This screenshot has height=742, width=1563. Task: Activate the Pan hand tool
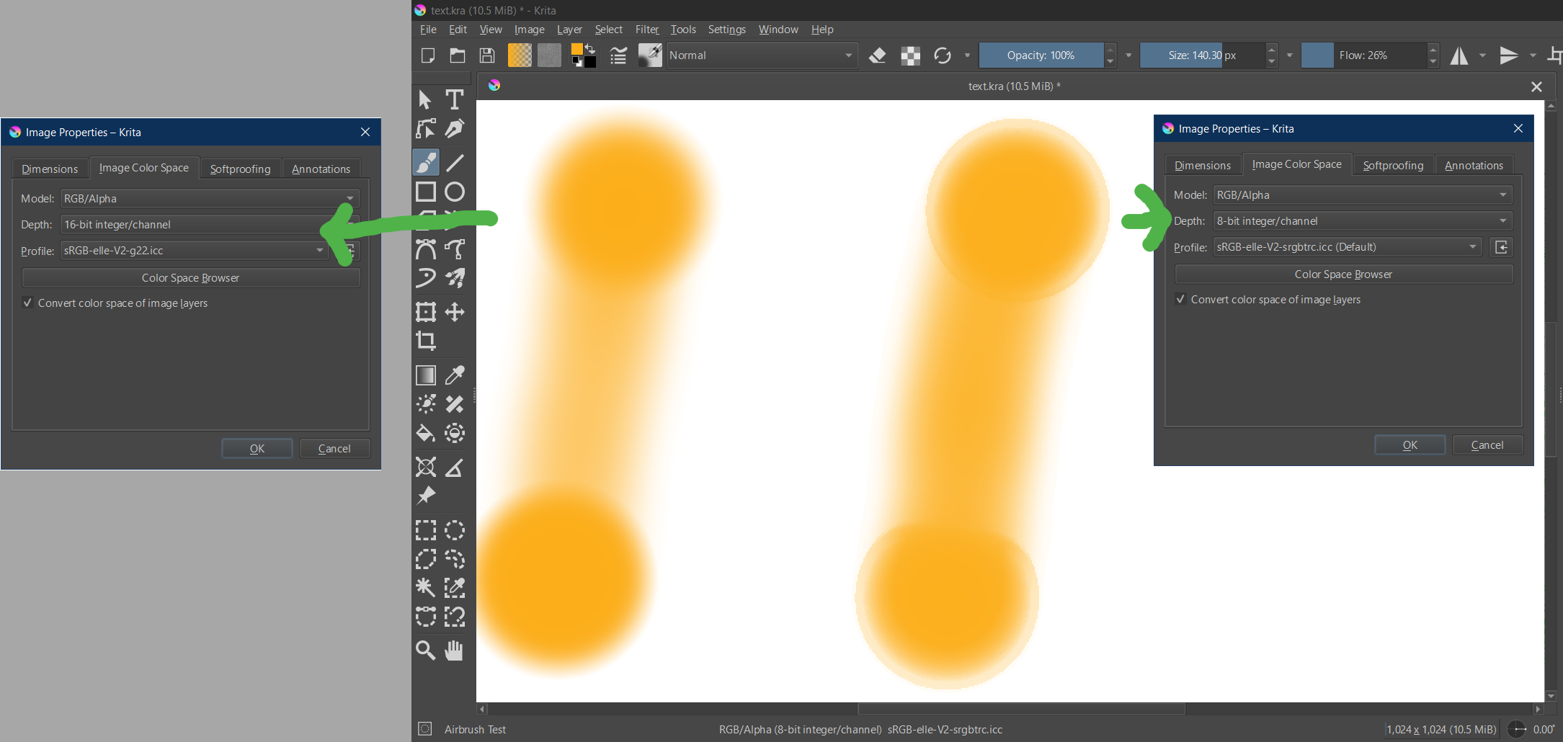click(x=454, y=651)
